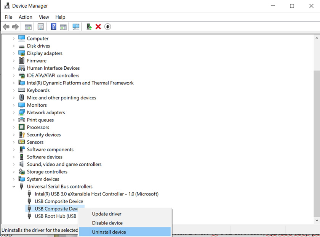Screen dimensions: 320x237
Task: Choose Disable device in context menu
Action: click(x=107, y=223)
